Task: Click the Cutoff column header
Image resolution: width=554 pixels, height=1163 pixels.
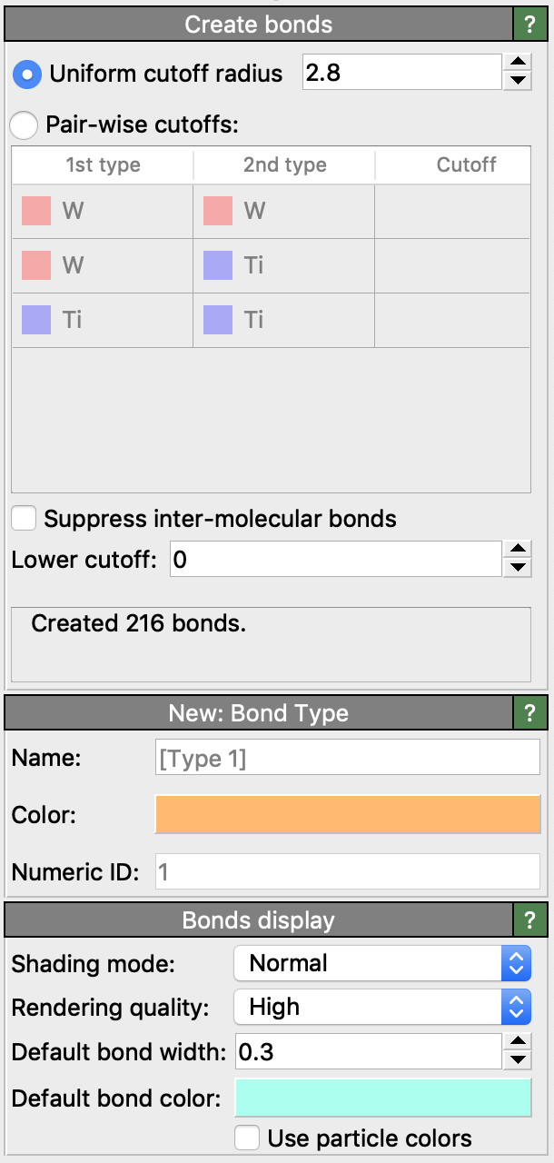Action: point(466,165)
